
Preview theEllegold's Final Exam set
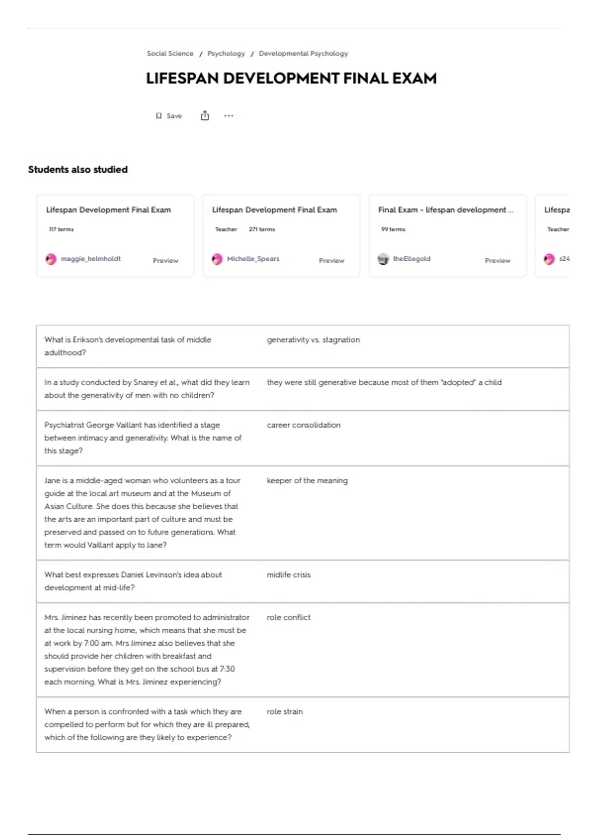pyautogui.click(x=497, y=261)
